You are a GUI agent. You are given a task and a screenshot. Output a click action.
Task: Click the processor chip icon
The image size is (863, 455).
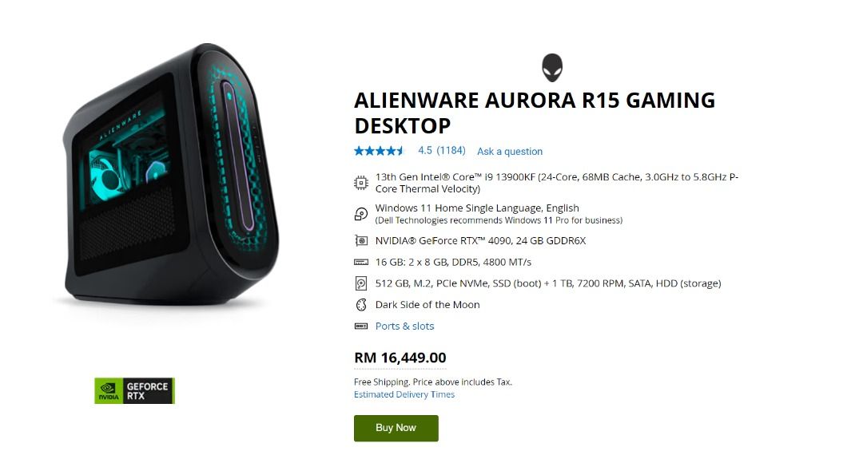point(361,183)
